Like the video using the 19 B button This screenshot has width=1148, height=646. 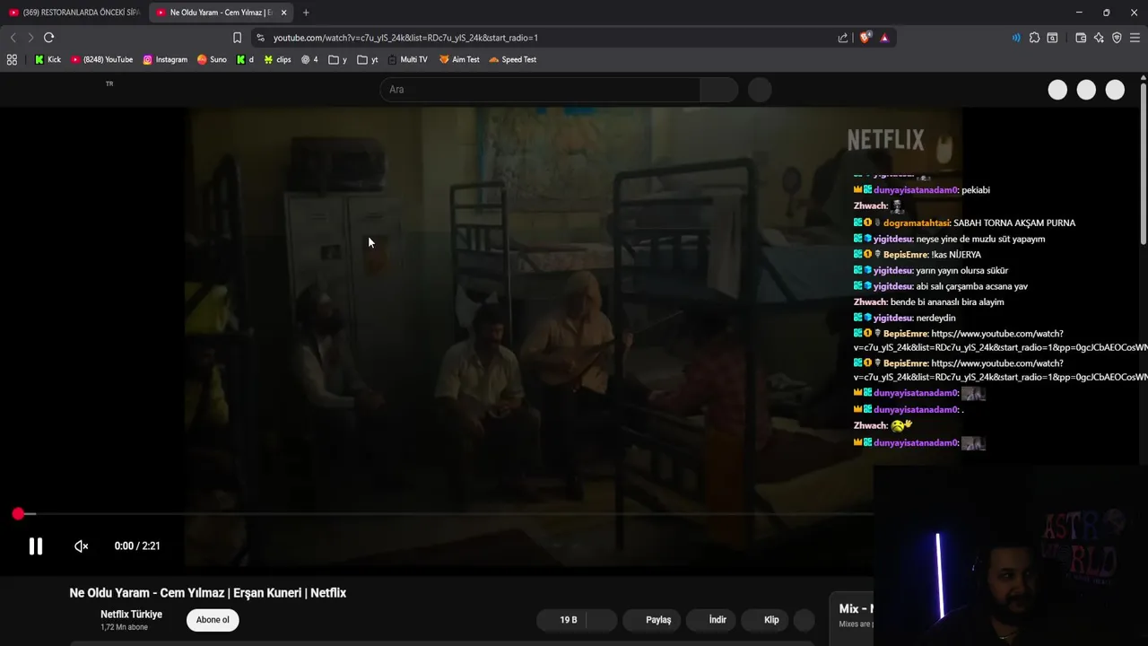tap(563, 620)
